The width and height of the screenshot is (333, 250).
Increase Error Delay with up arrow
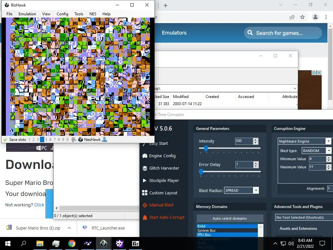[x=256, y=163]
